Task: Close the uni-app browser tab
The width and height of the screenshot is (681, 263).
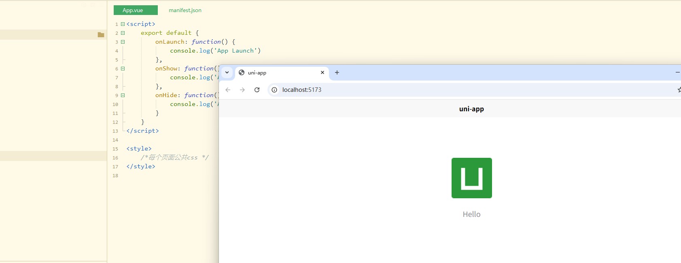Action: (322, 72)
